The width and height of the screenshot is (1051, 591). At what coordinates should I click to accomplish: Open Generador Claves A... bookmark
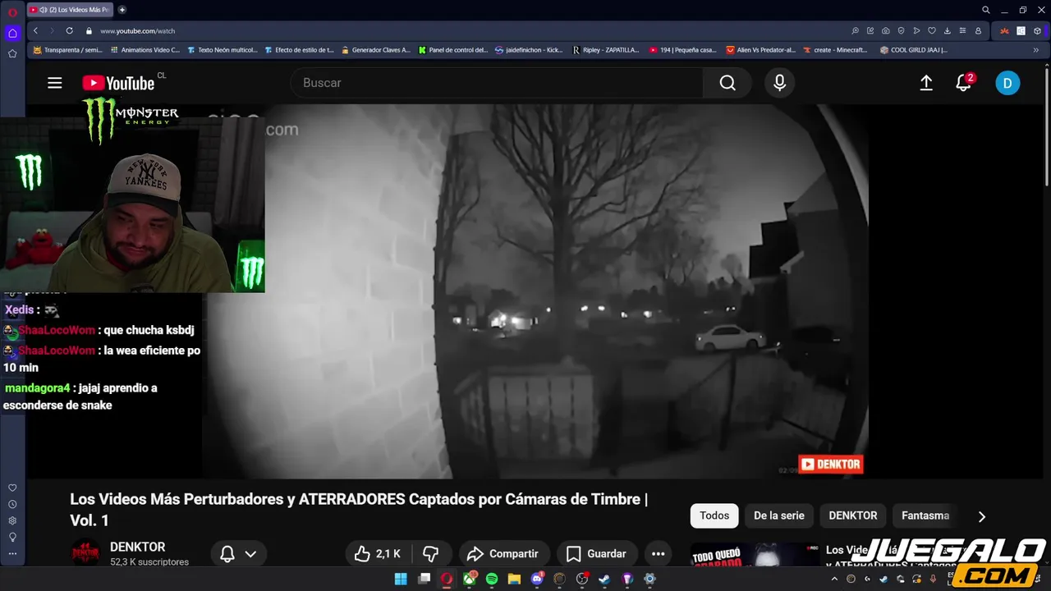tap(375, 50)
